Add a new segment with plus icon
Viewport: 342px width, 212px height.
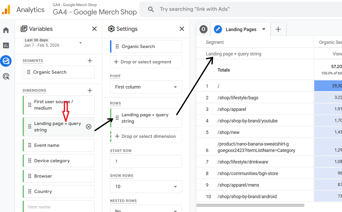(90, 61)
